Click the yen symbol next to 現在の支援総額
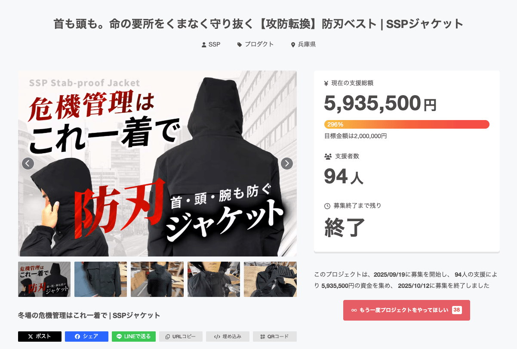The height and width of the screenshot is (349, 517). coord(326,83)
